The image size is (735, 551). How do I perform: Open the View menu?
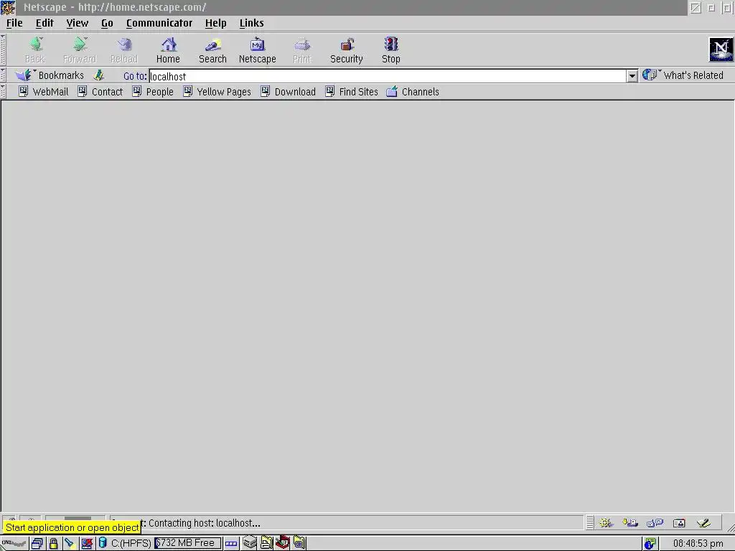pos(78,23)
